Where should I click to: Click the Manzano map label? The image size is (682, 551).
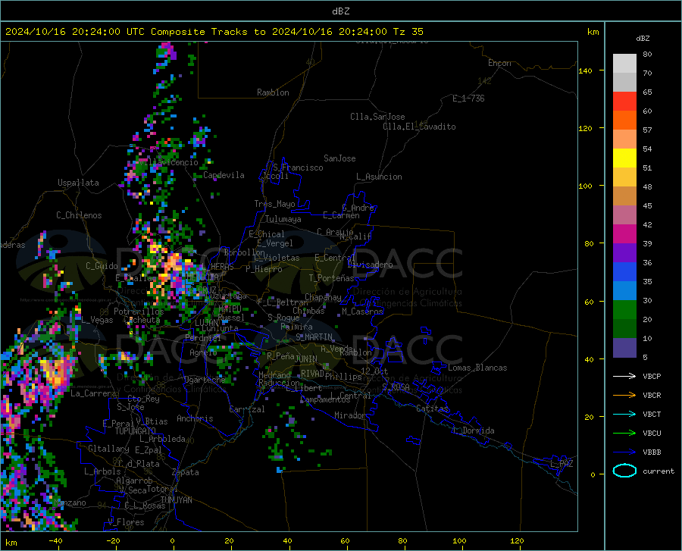(x=70, y=503)
